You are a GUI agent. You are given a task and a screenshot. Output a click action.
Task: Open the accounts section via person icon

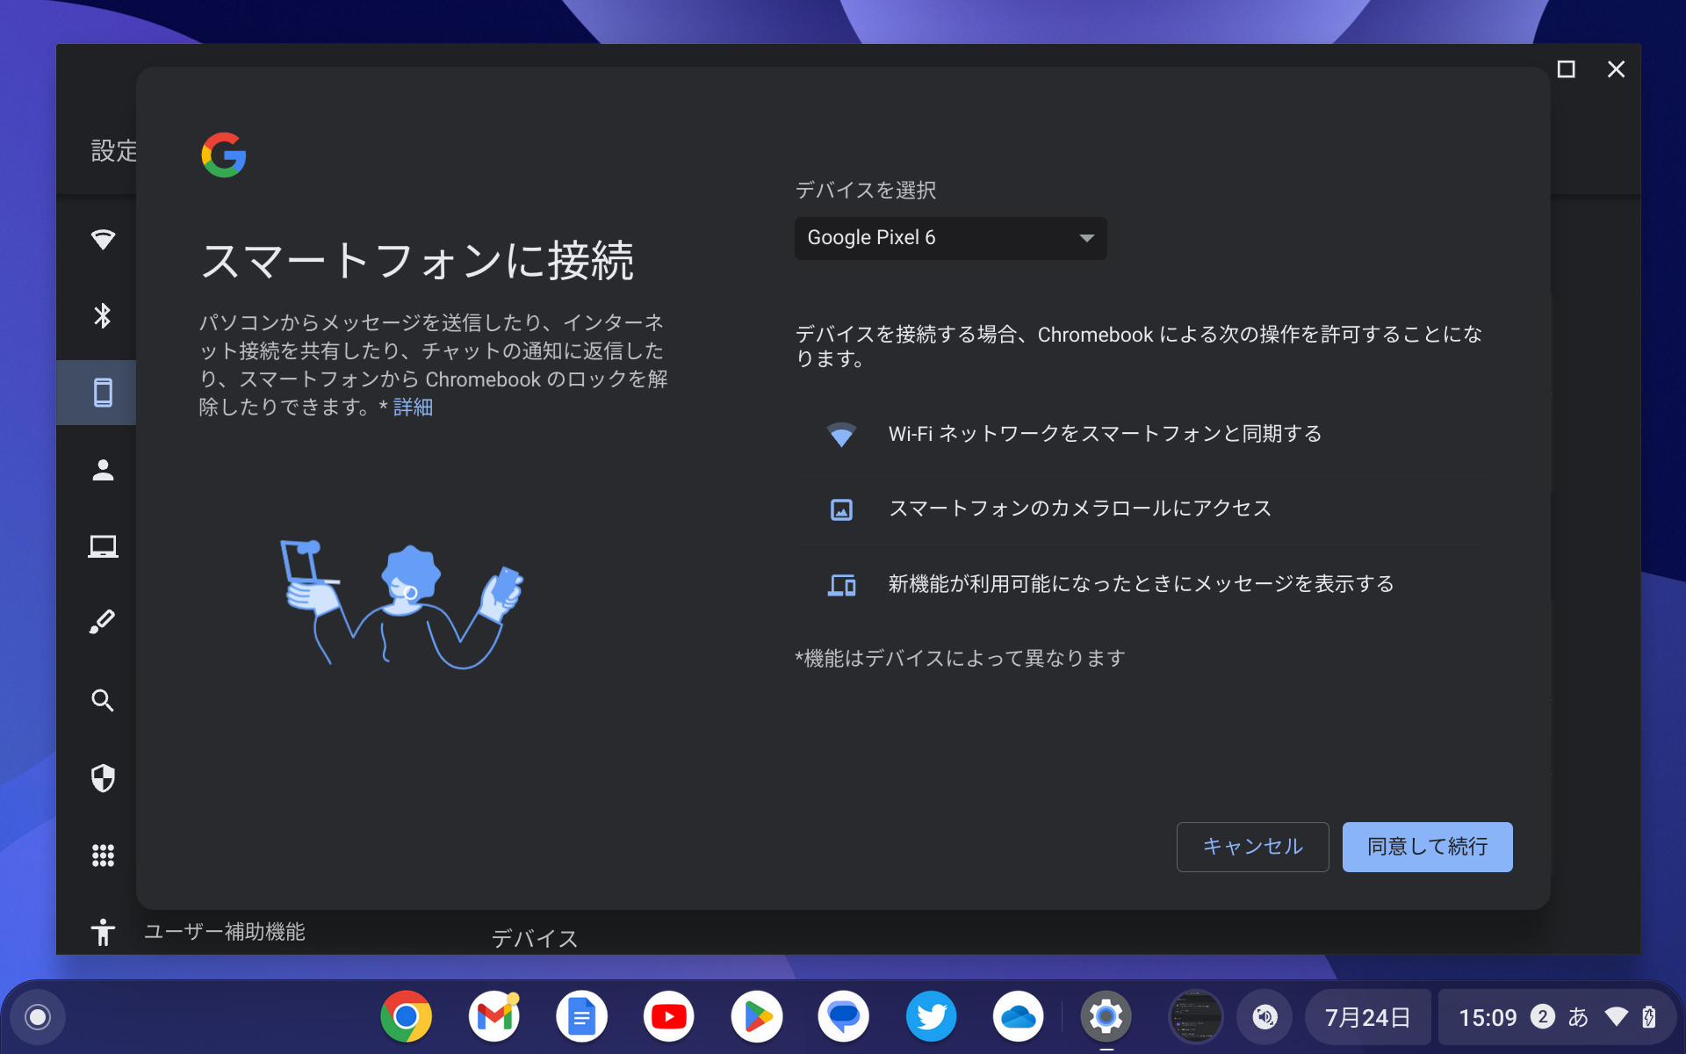click(x=104, y=470)
